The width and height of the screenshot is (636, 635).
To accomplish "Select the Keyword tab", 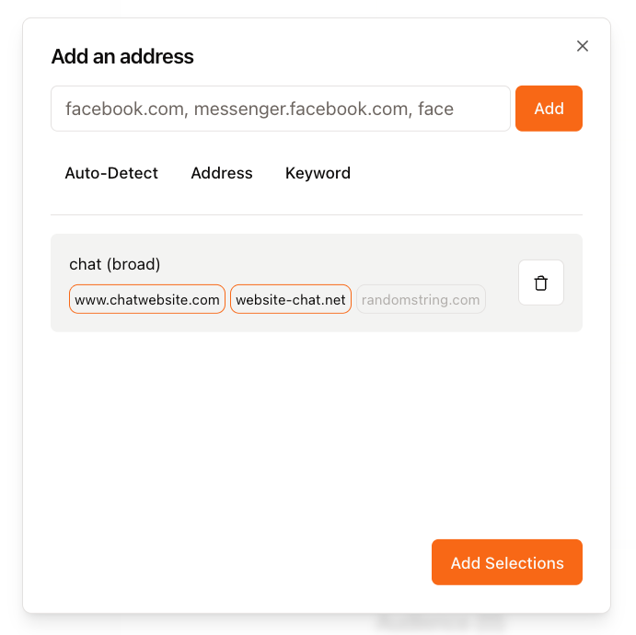I will (318, 173).
